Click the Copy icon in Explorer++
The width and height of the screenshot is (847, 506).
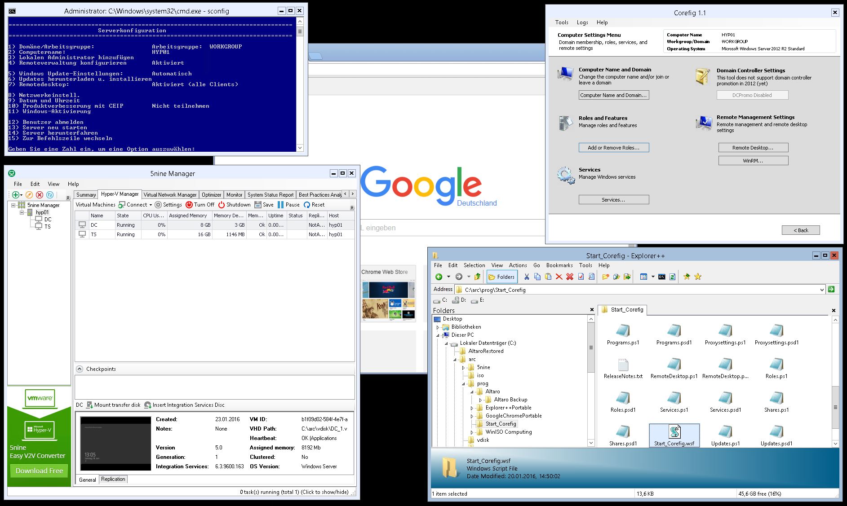pos(537,277)
